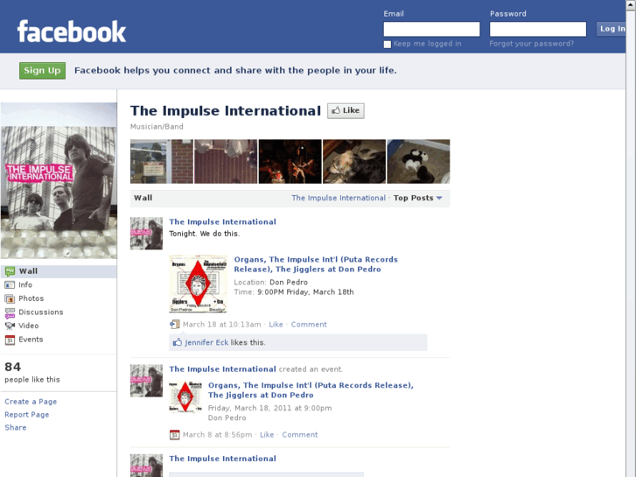Screen dimensions: 636x477
Task: Open the first photo strip thumbnail with sign
Action: 162,162
